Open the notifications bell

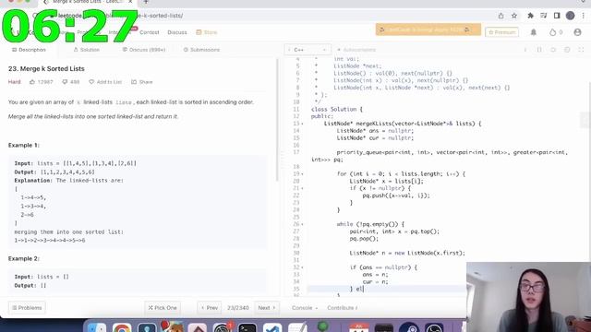pyautogui.click(x=534, y=32)
